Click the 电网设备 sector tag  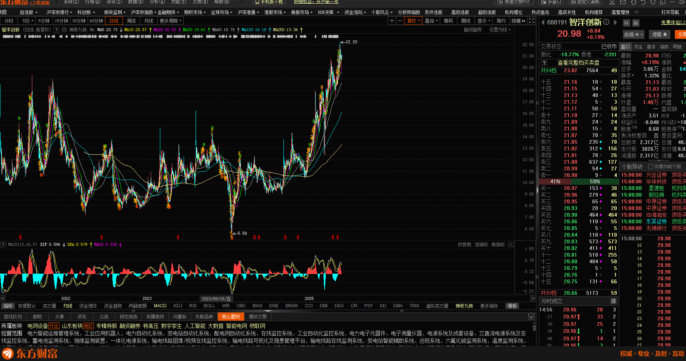[x=37, y=326]
